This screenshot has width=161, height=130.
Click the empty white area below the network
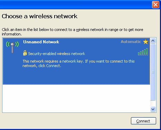click(x=76, y=98)
